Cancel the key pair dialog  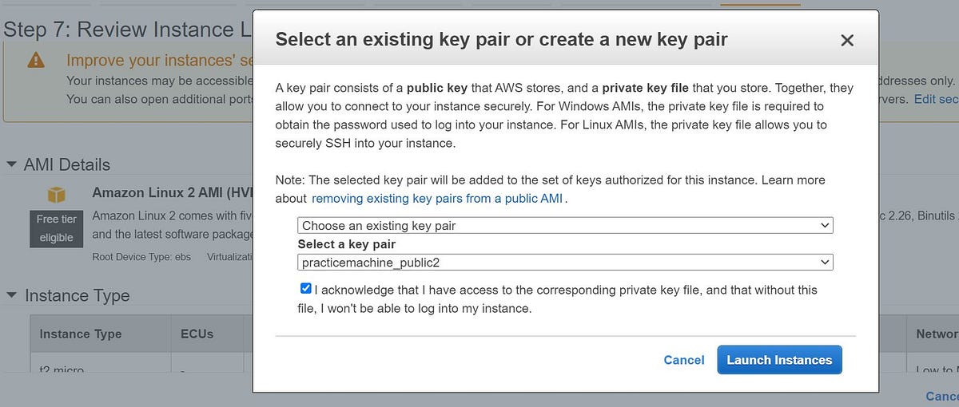pos(684,360)
